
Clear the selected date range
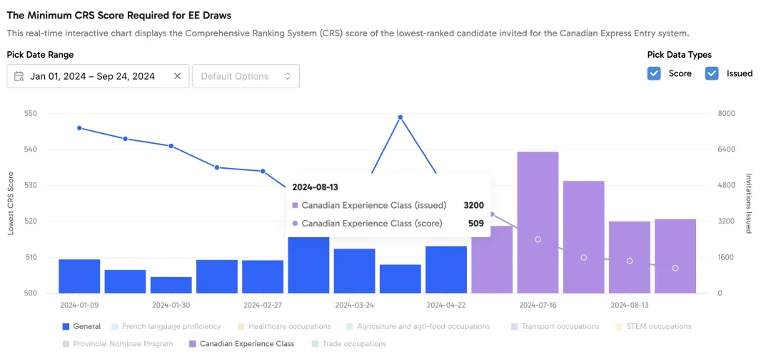pyautogui.click(x=178, y=76)
